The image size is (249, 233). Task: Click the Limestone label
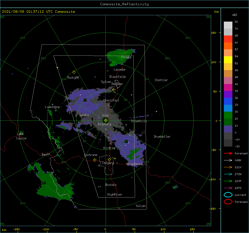52,107
